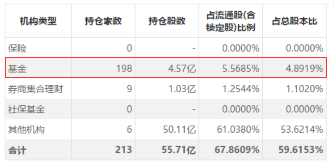Screen dimensions: 334x166
Task: Select the 基金 row label
Action: (17, 69)
